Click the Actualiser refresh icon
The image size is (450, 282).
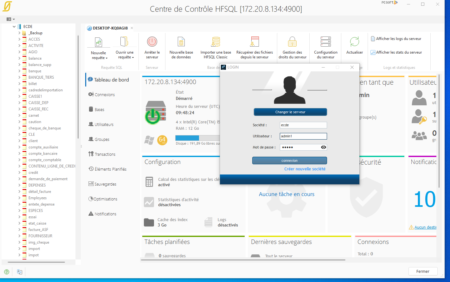[354, 42]
